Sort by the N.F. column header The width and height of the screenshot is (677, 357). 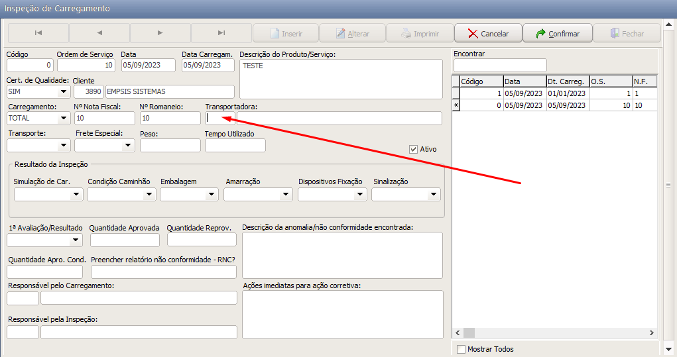(x=645, y=81)
